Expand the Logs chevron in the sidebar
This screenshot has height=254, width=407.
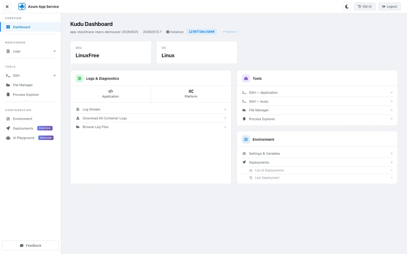tap(55, 51)
